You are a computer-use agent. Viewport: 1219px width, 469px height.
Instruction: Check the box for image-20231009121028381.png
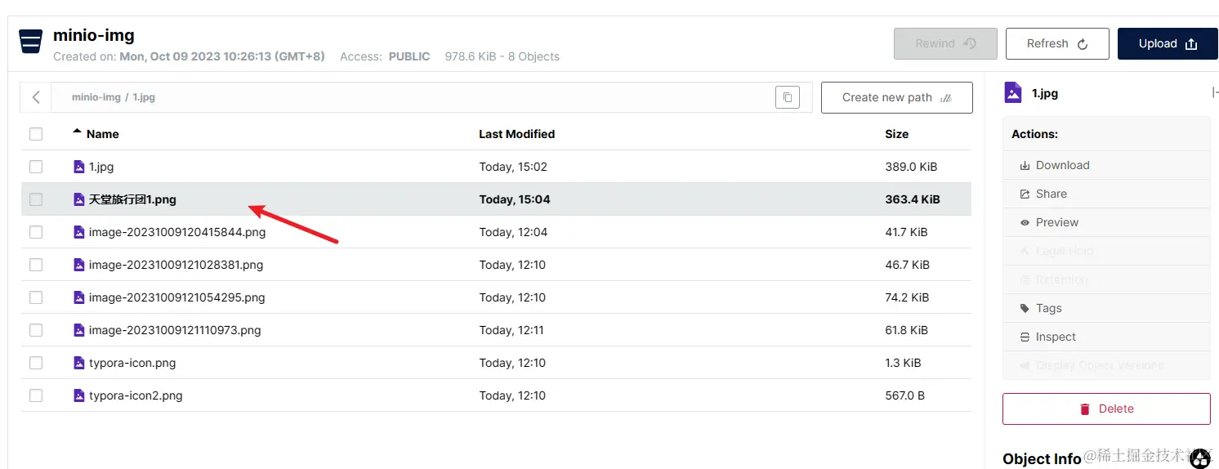tap(36, 265)
